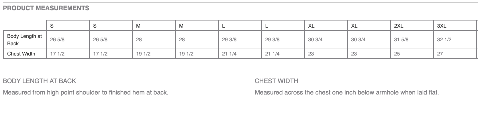Click the 3XL column header

coord(455,26)
